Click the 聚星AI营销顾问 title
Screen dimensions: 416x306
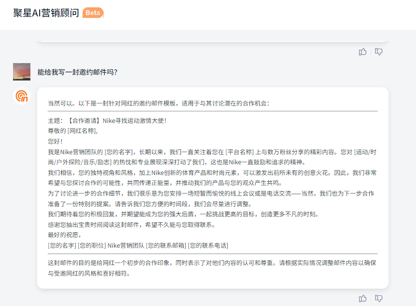pos(46,13)
